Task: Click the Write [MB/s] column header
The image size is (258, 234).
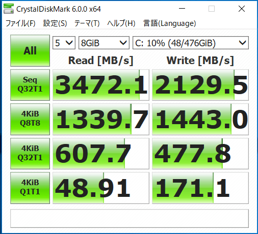Action: [200, 61]
